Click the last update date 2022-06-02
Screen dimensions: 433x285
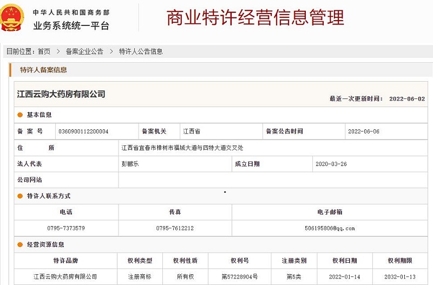tap(407, 99)
